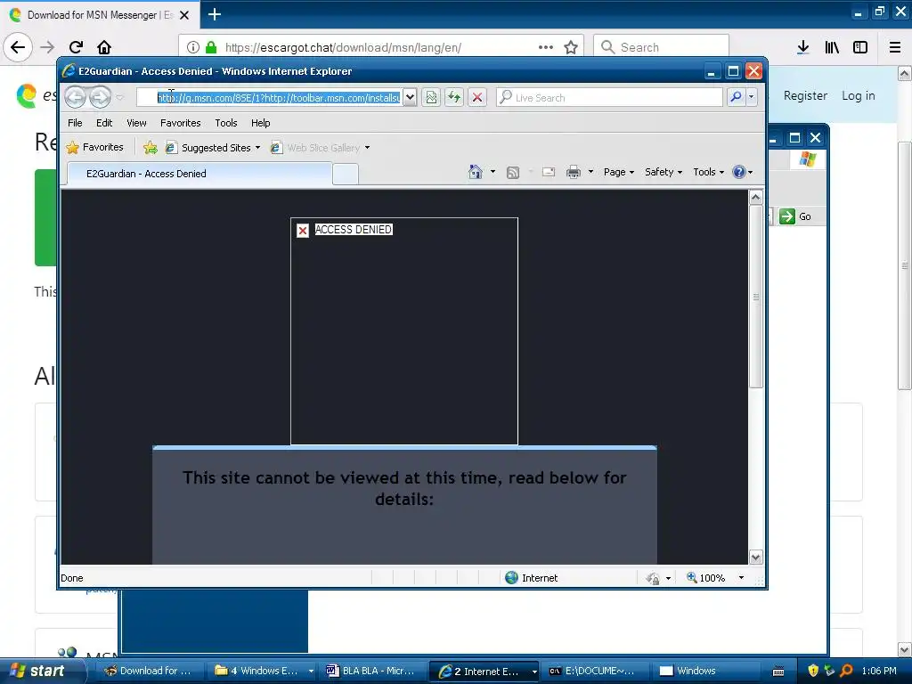Open the IE View menu
Viewport: 912px width, 684px height.
click(136, 123)
